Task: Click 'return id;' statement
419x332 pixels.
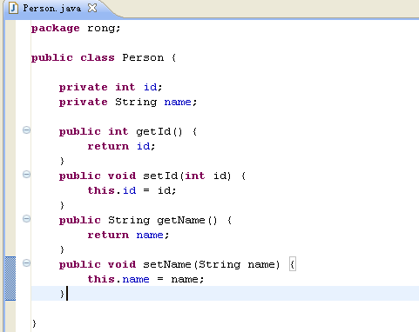Action: tap(121, 146)
